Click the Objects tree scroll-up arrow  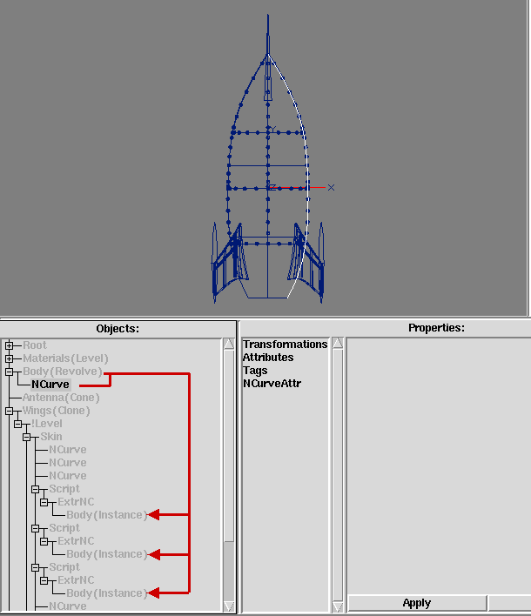(229, 345)
